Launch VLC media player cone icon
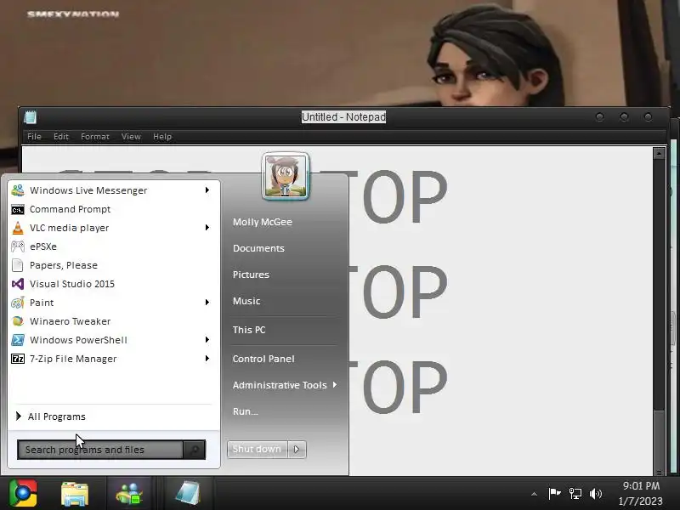The height and width of the screenshot is (510, 680). 18,228
